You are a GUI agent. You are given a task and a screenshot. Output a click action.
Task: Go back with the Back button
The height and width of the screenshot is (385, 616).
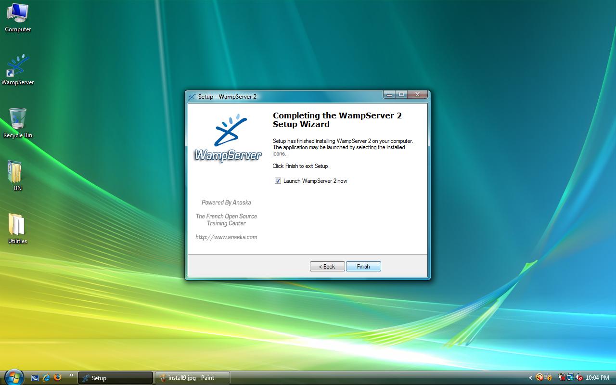tap(327, 267)
